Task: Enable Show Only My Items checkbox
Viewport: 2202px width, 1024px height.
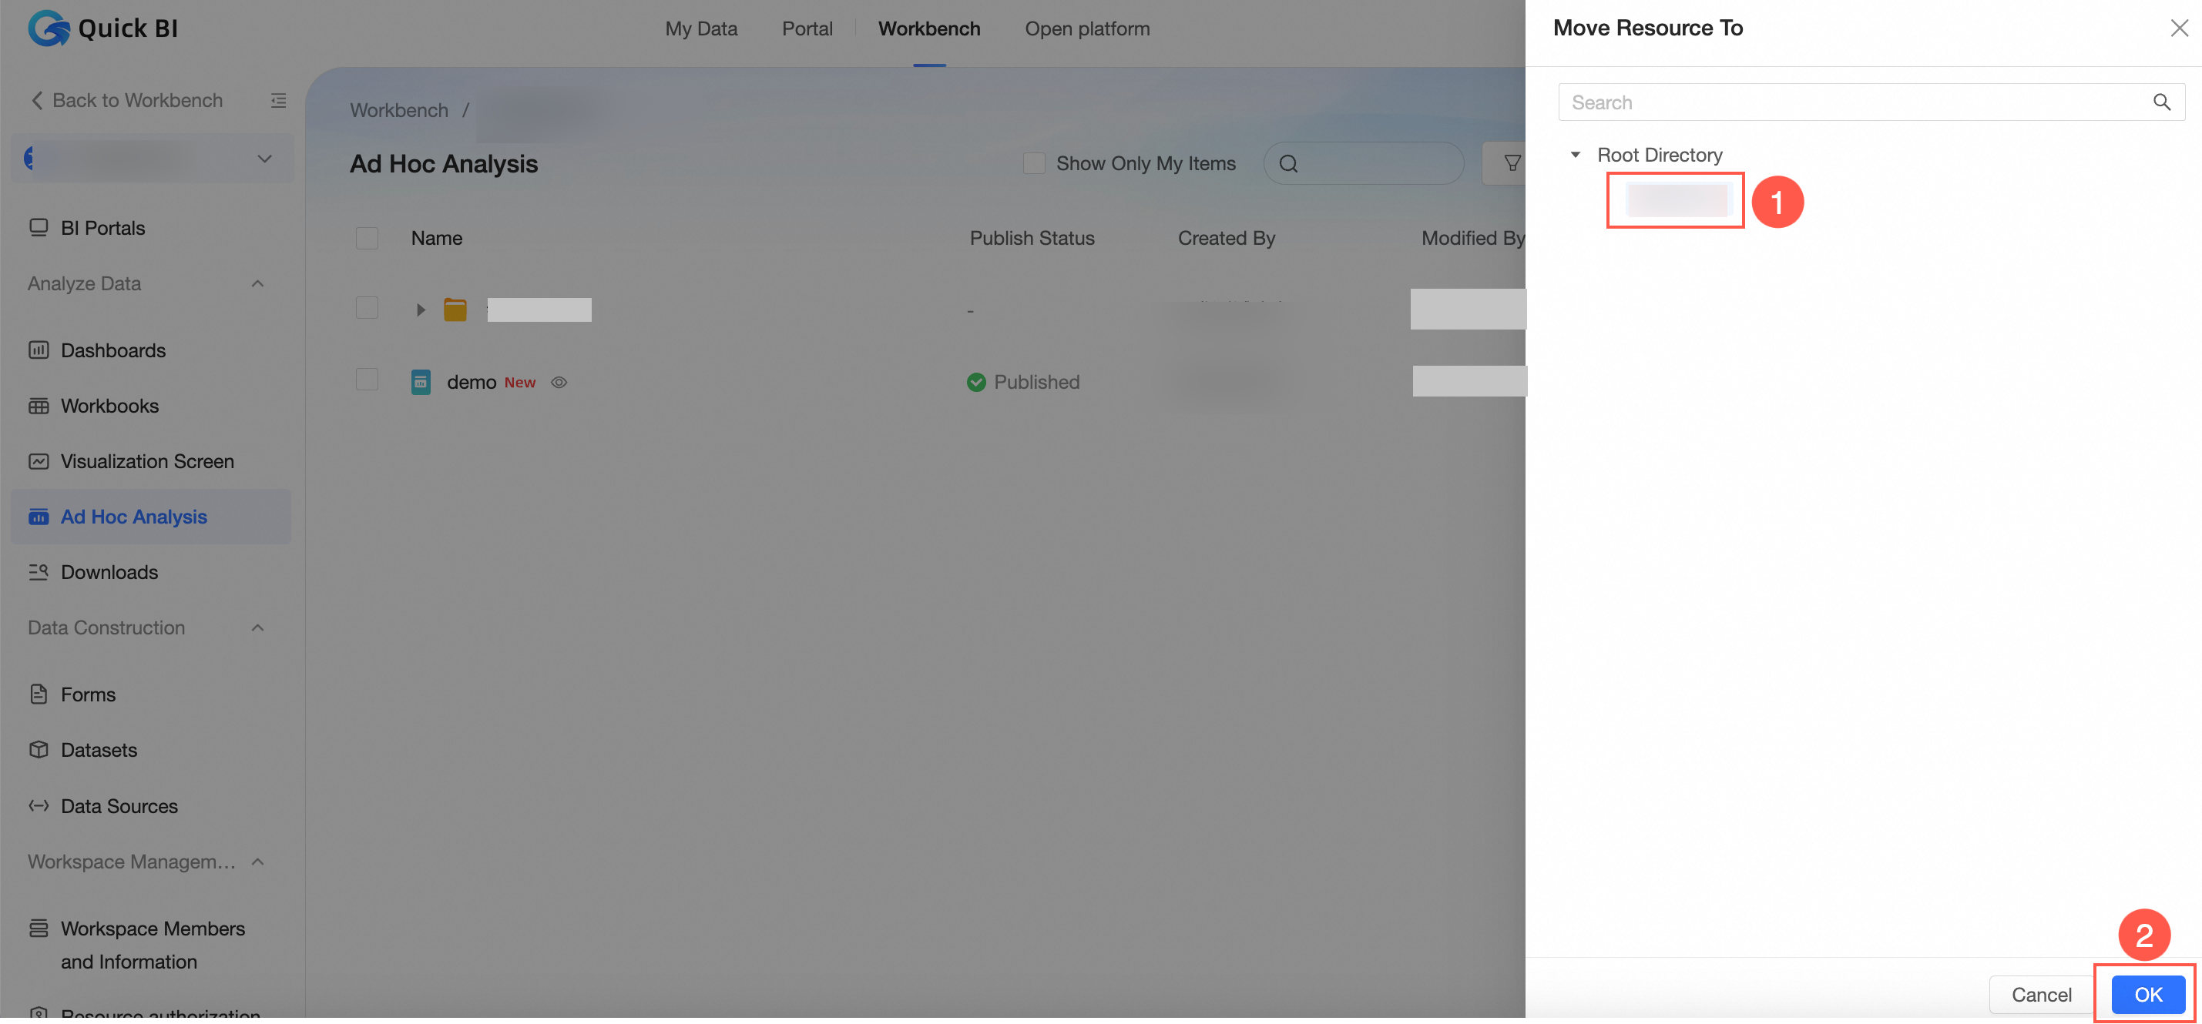Action: 1034,163
